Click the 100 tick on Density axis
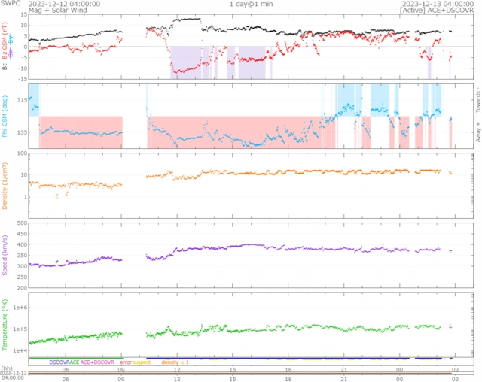Screen dimensions: 482x382 (22, 153)
